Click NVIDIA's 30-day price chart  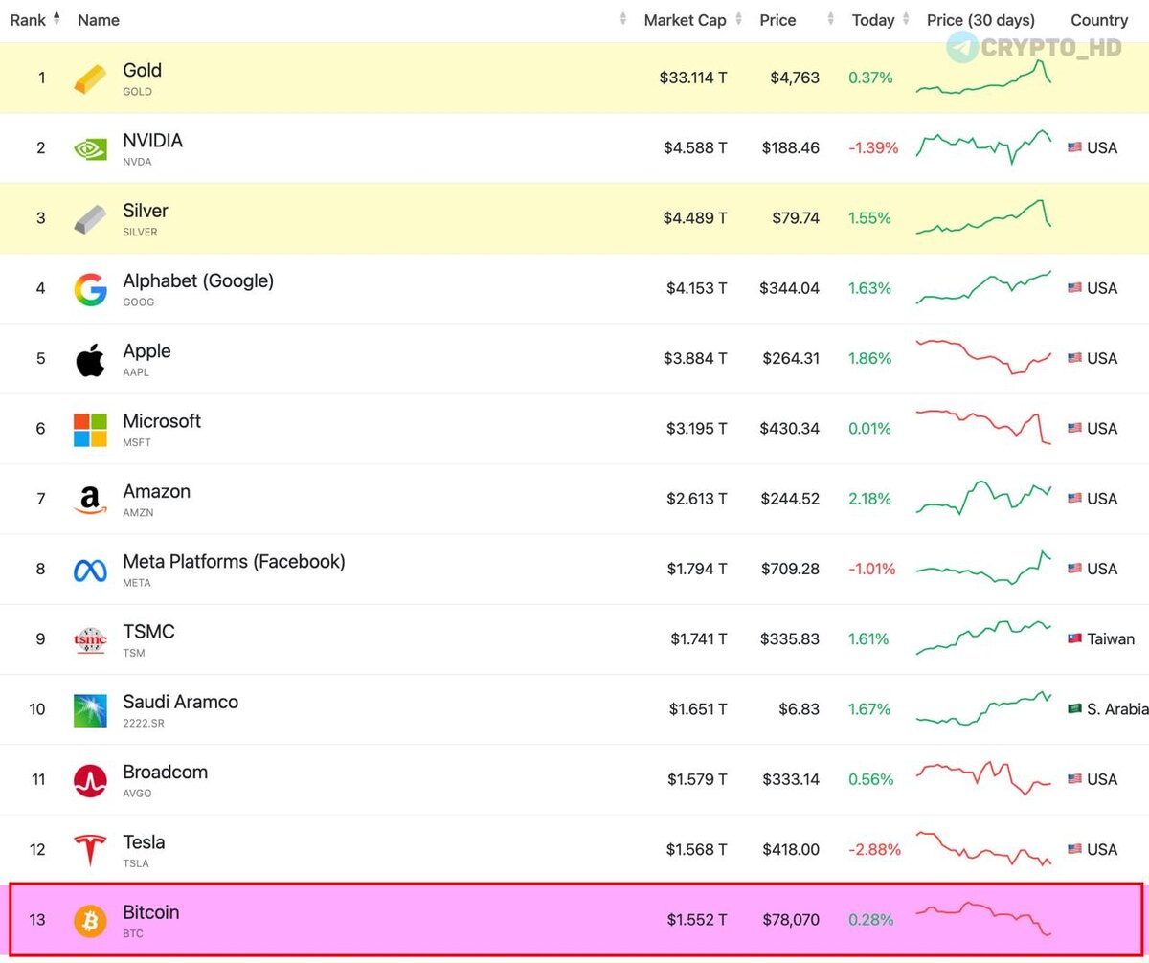983,146
